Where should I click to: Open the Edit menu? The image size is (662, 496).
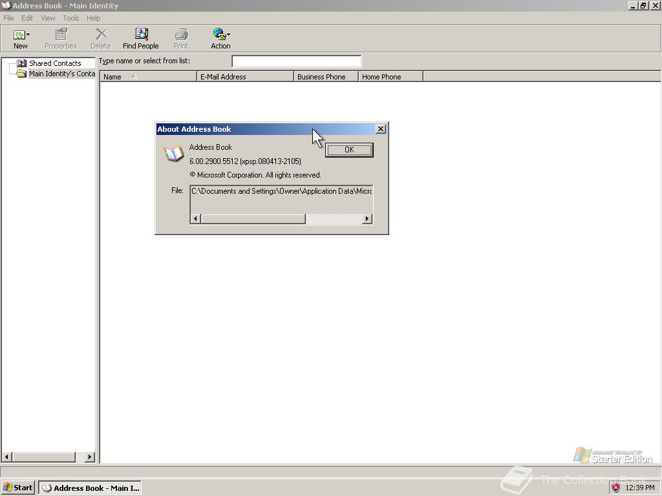click(27, 18)
